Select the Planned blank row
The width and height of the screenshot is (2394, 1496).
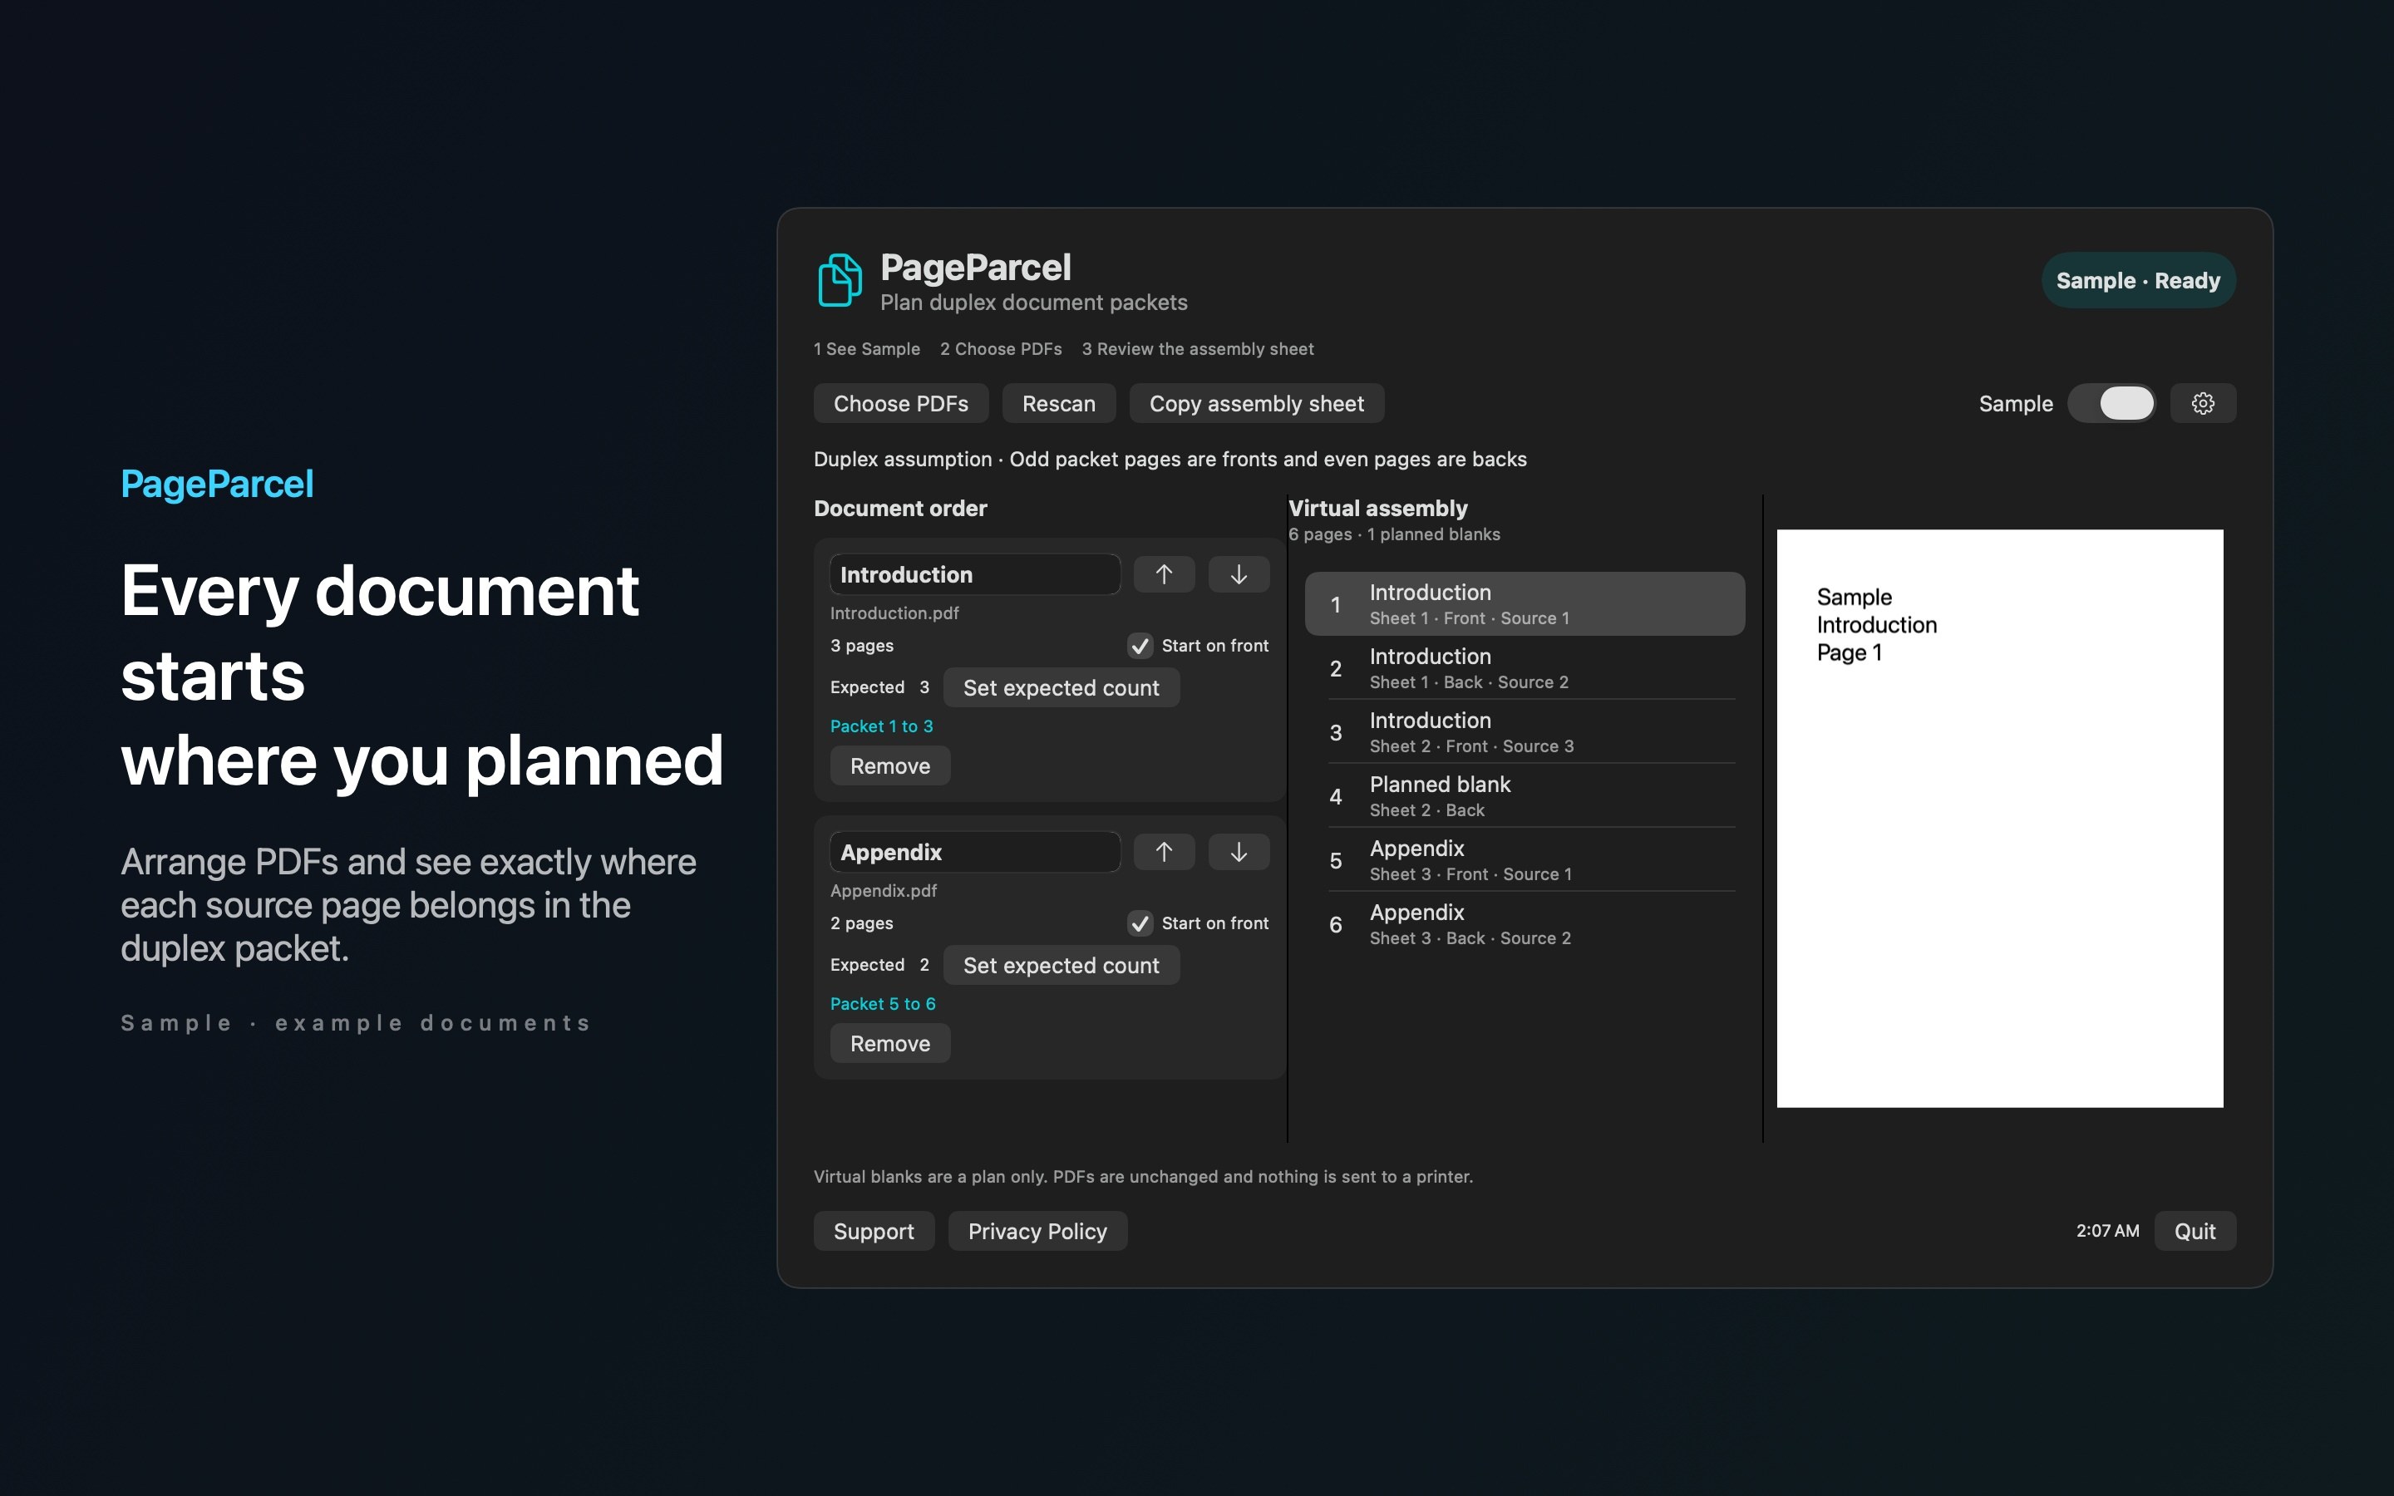1525,795
